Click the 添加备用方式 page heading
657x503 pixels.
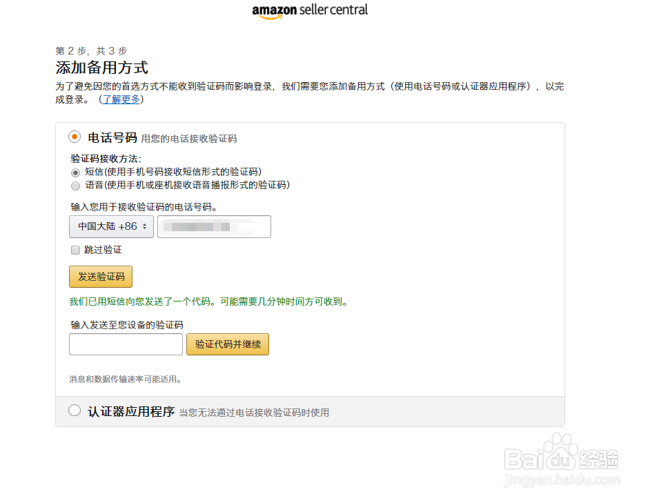(102, 68)
